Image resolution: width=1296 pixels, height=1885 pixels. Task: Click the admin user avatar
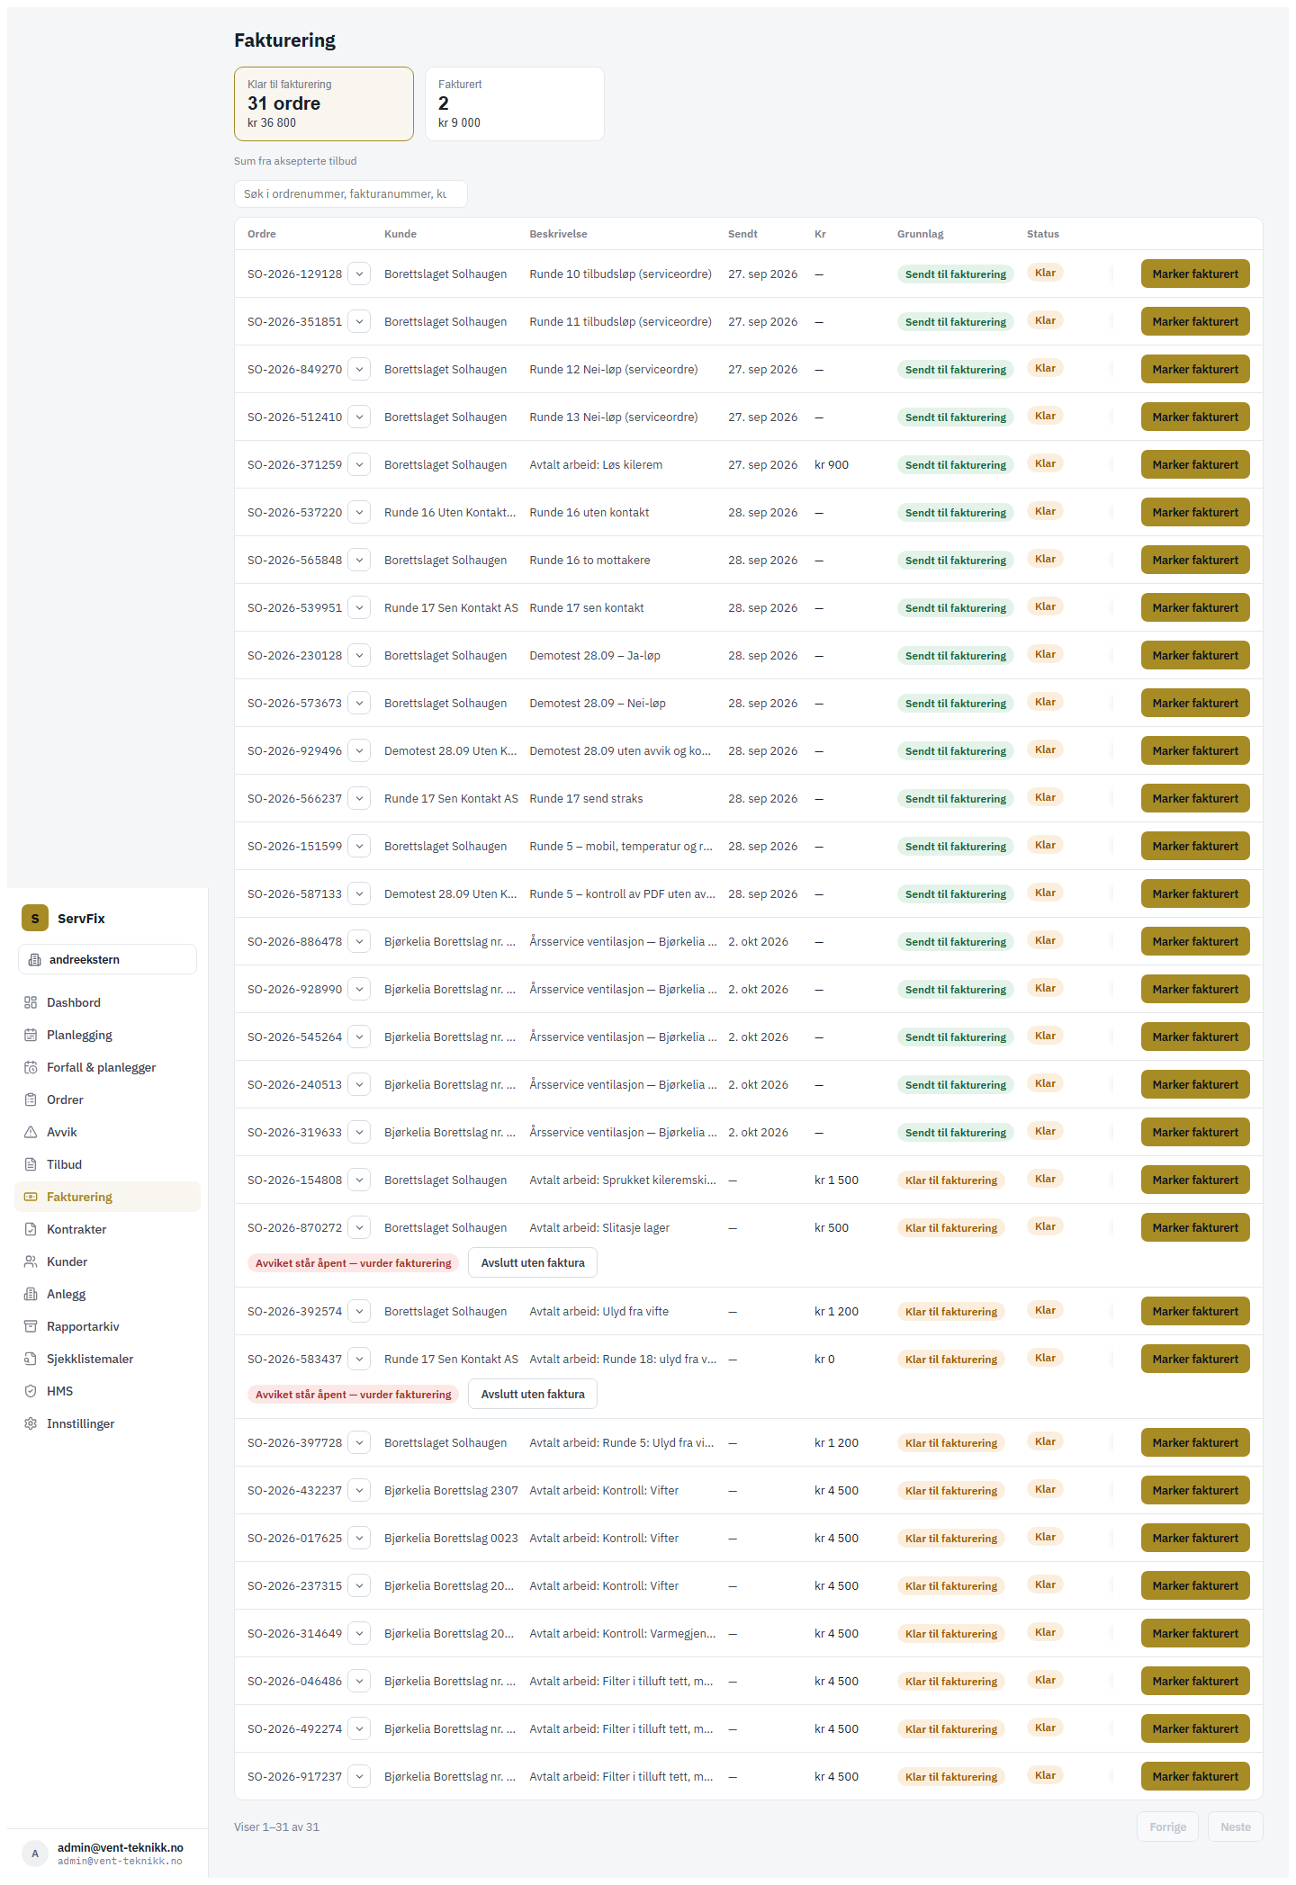tap(35, 1854)
